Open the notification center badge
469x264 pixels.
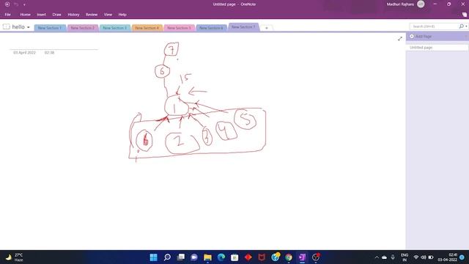462,257
